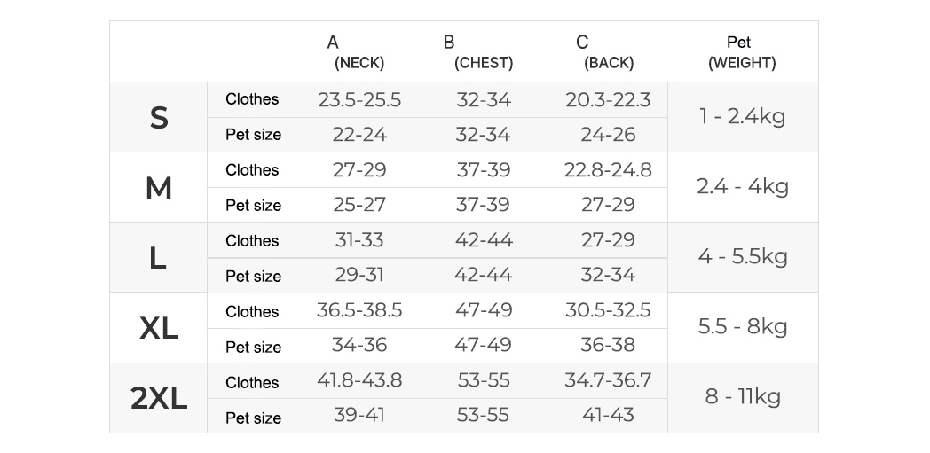Click the 22.8-24.8 back measurement
Screen dimensions: 930x453
tap(608, 169)
